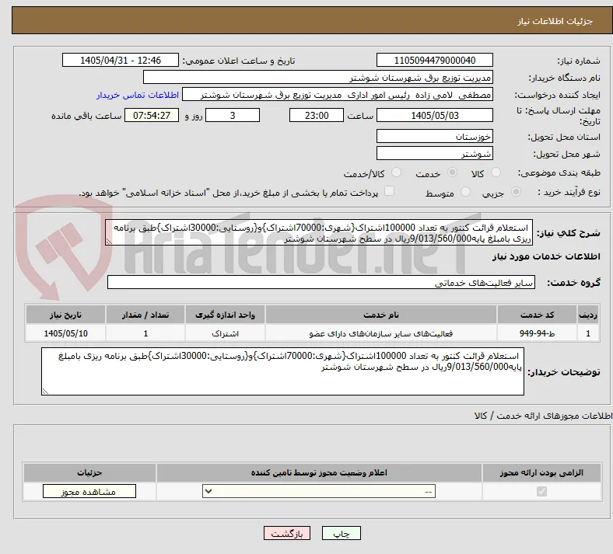Open the اطلاعات تماس خریدار link

[138, 95]
